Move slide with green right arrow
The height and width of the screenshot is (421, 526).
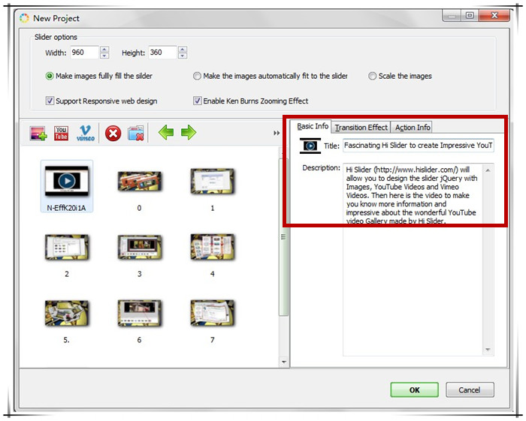pyautogui.click(x=189, y=133)
